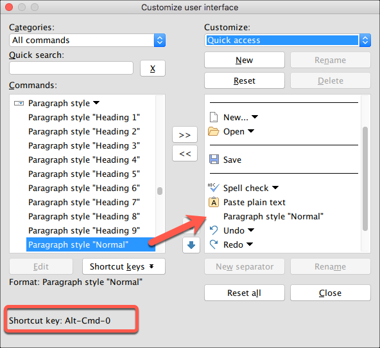
Task: Click the Undo arrow icon
Action: [x=214, y=230]
